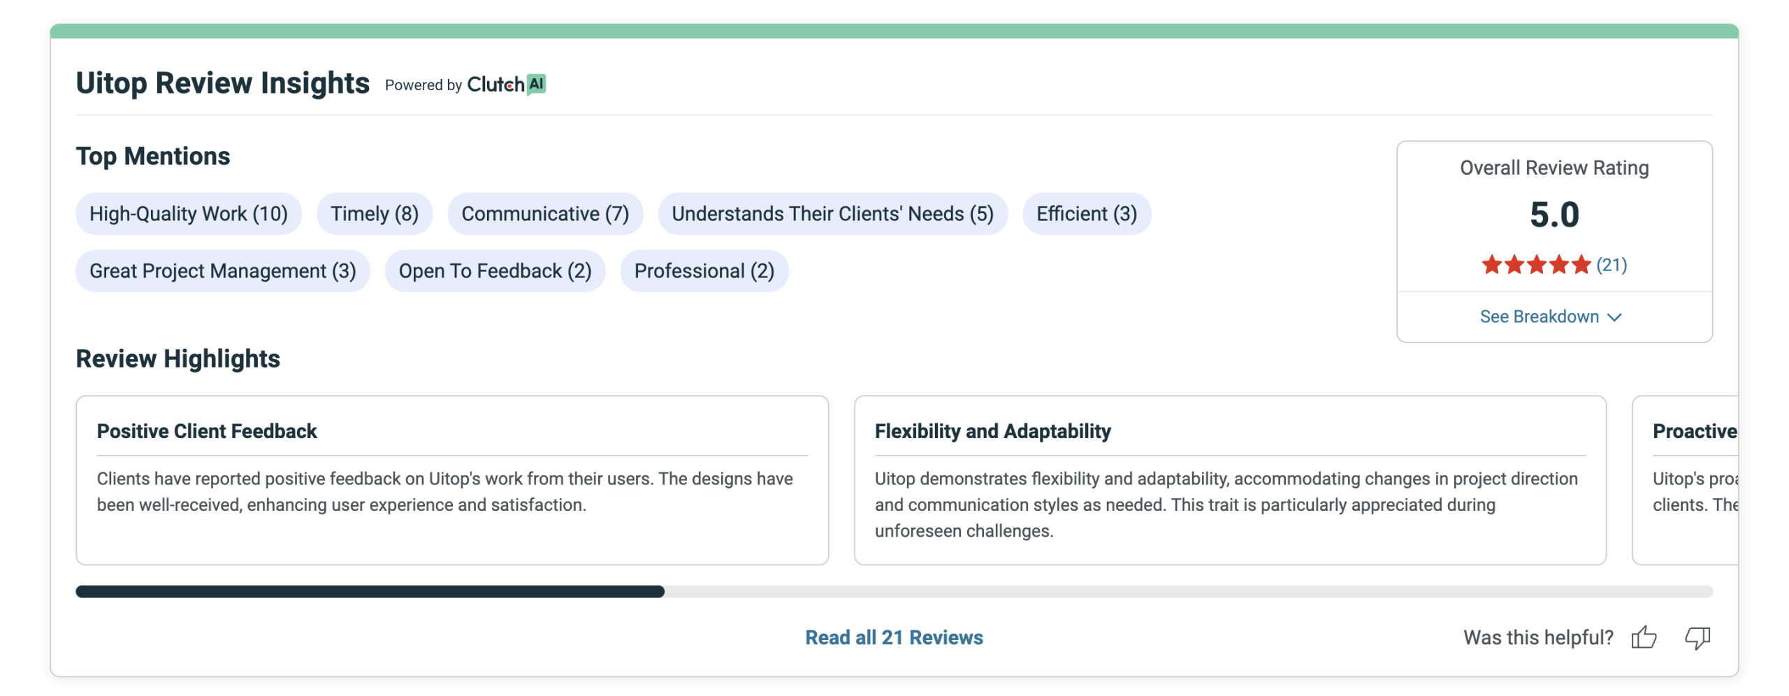Open the Positive Client Feedback highlight card
Viewport: 1789px width, 696px height.
tap(452, 481)
